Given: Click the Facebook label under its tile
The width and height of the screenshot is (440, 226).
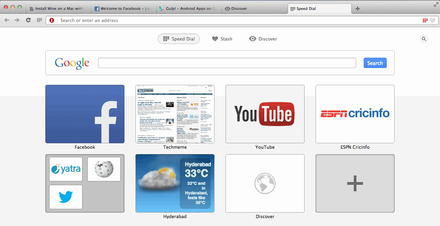Looking at the screenshot, I should [x=85, y=147].
